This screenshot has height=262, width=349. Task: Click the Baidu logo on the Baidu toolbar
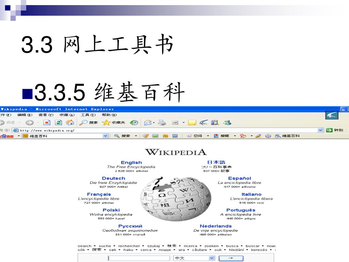point(7,136)
